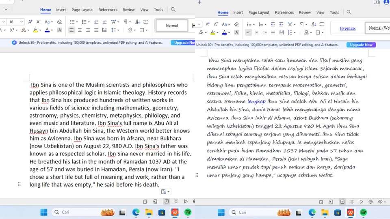The width and height of the screenshot is (390, 219).
Task: Open font size 16 dropdown in left window
Action: coord(22,22)
